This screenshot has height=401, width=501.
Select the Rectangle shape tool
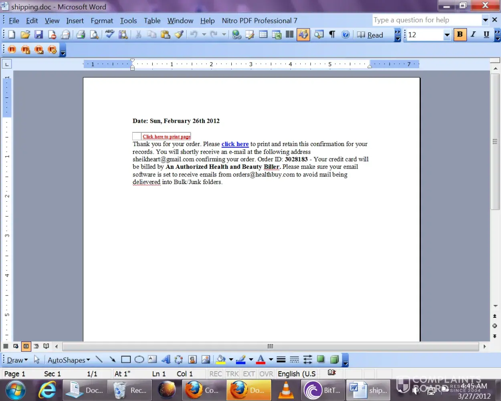click(x=126, y=360)
